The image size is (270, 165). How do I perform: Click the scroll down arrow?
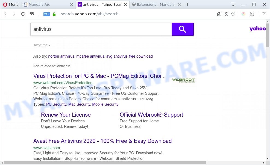coord(268,158)
